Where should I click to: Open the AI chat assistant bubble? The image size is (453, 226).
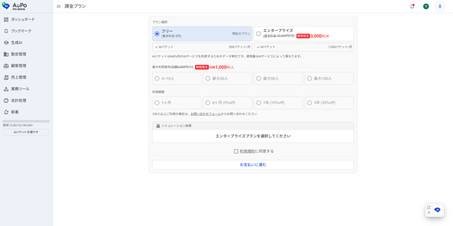tap(438, 210)
